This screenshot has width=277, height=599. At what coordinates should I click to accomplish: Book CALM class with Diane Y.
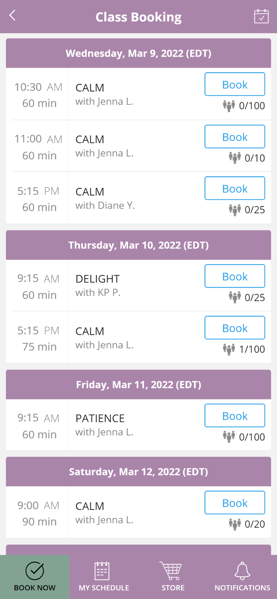tap(235, 188)
